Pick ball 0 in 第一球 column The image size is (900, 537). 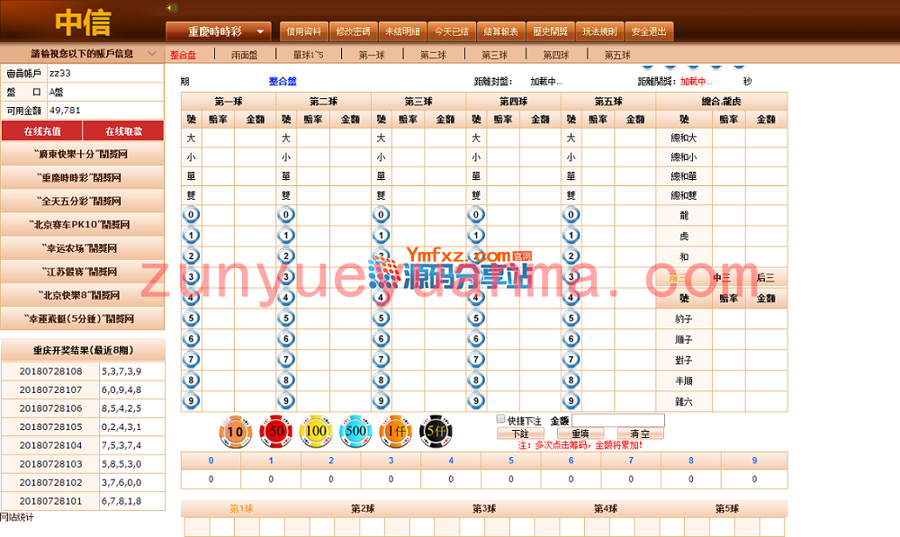tap(191, 215)
